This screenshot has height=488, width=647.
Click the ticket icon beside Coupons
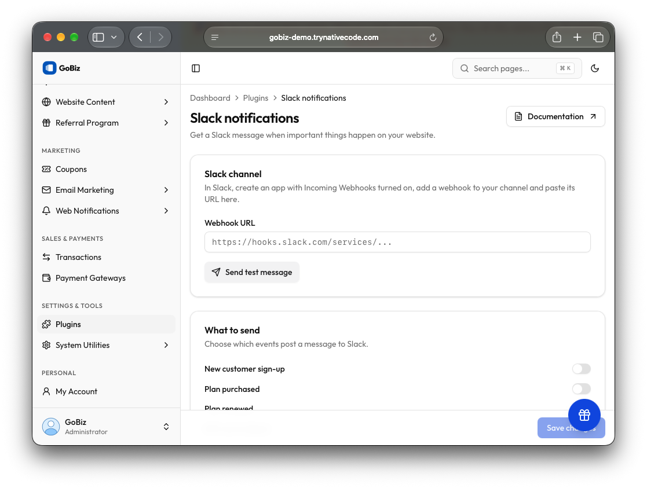tap(46, 169)
